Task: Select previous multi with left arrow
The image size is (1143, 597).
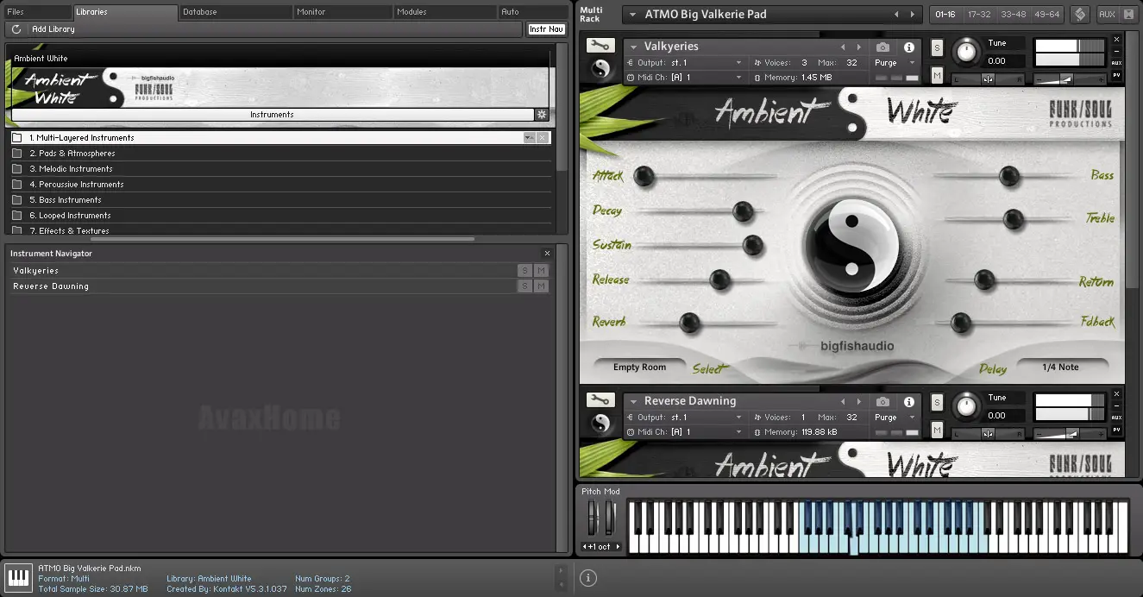Action: pyautogui.click(x=895, y=15)
